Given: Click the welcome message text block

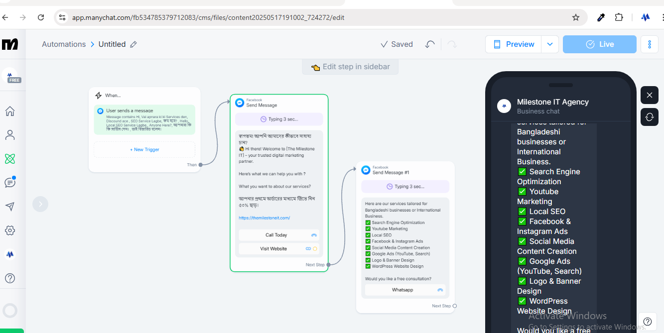Looking at the screenshot, I should pos(279,178).
